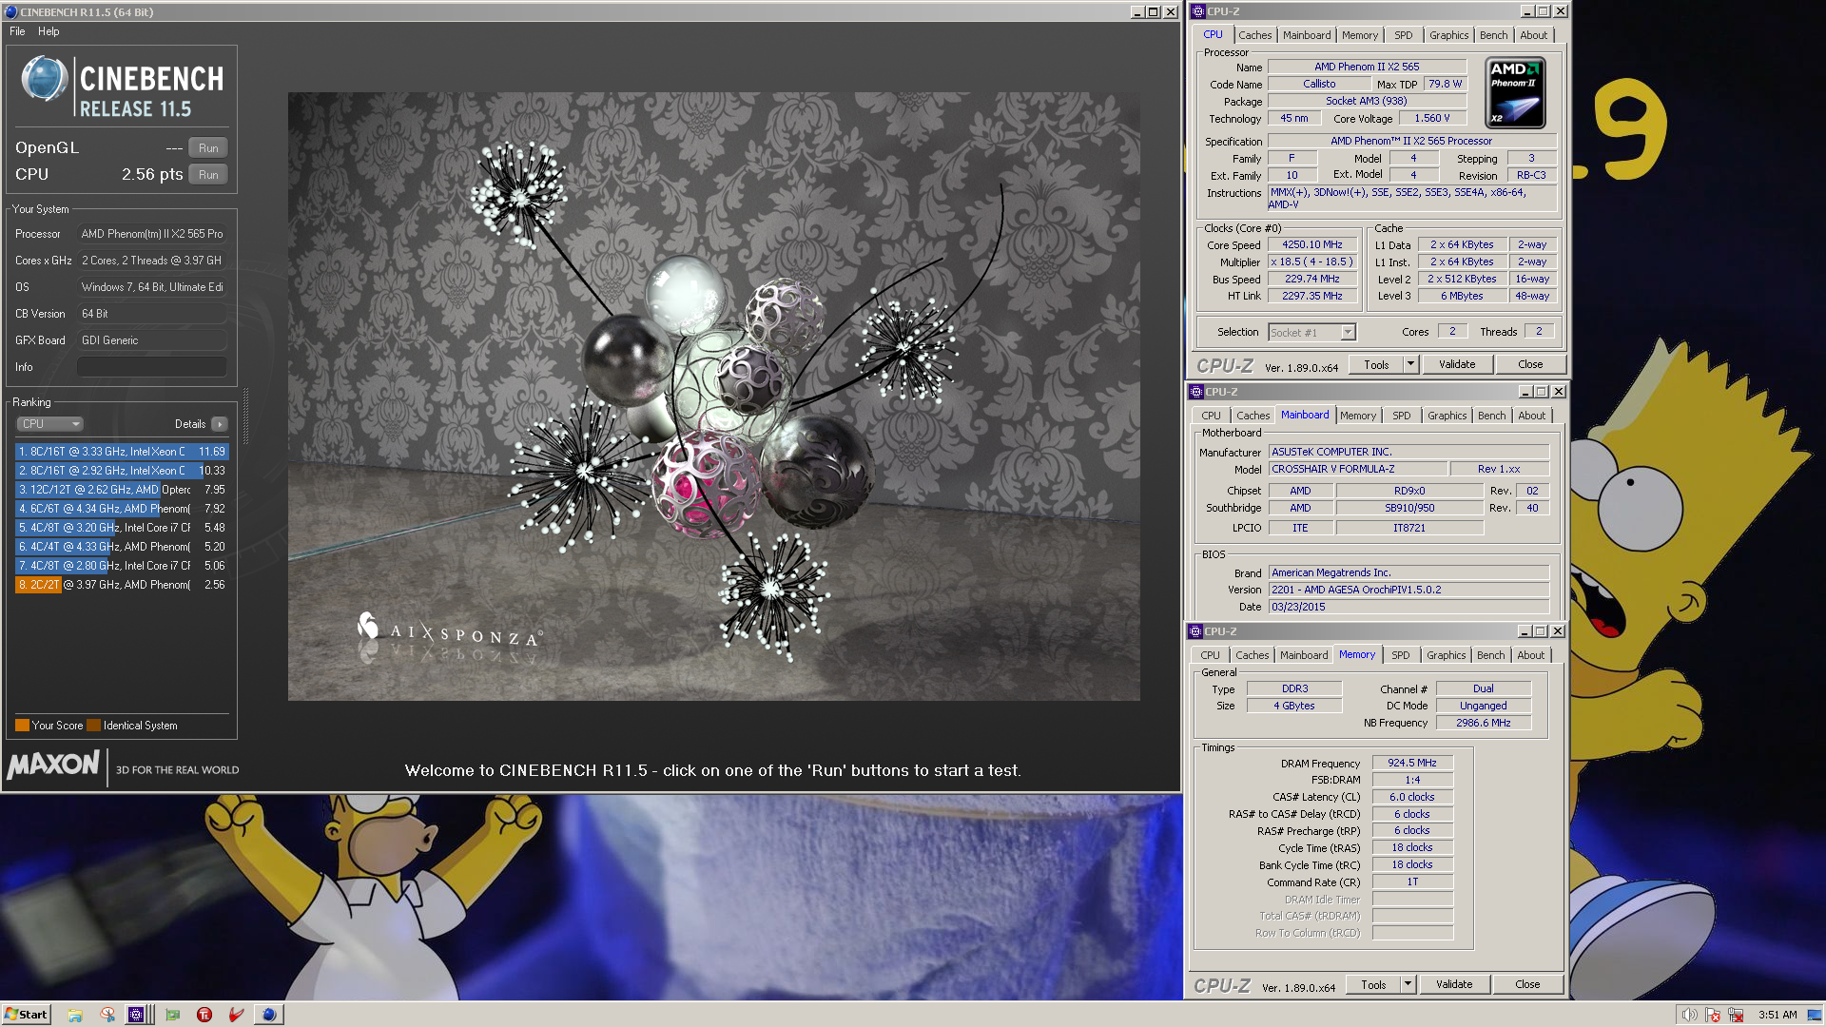Click the network disconnected tray icon

(1736, 1015)
